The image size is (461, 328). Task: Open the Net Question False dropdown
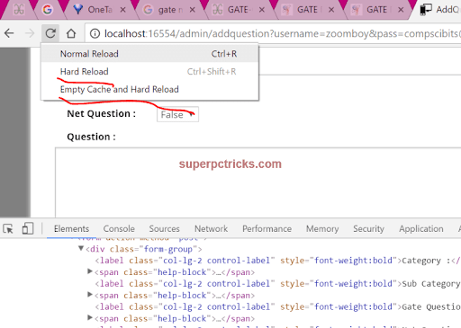[x=177, y=114]
